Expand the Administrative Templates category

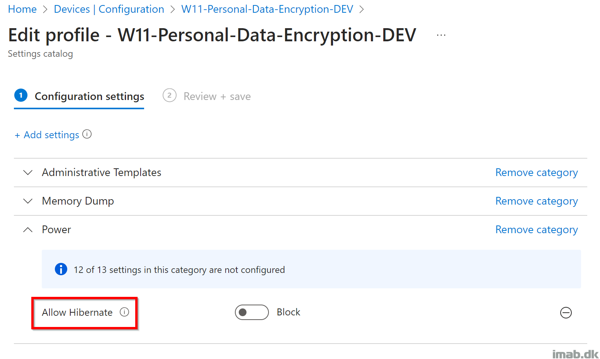28,173
